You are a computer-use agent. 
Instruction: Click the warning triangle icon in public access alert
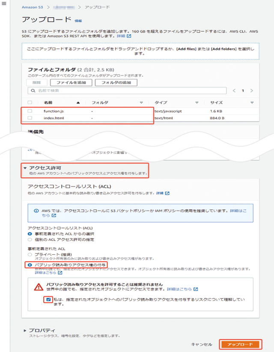click(39, 286)
